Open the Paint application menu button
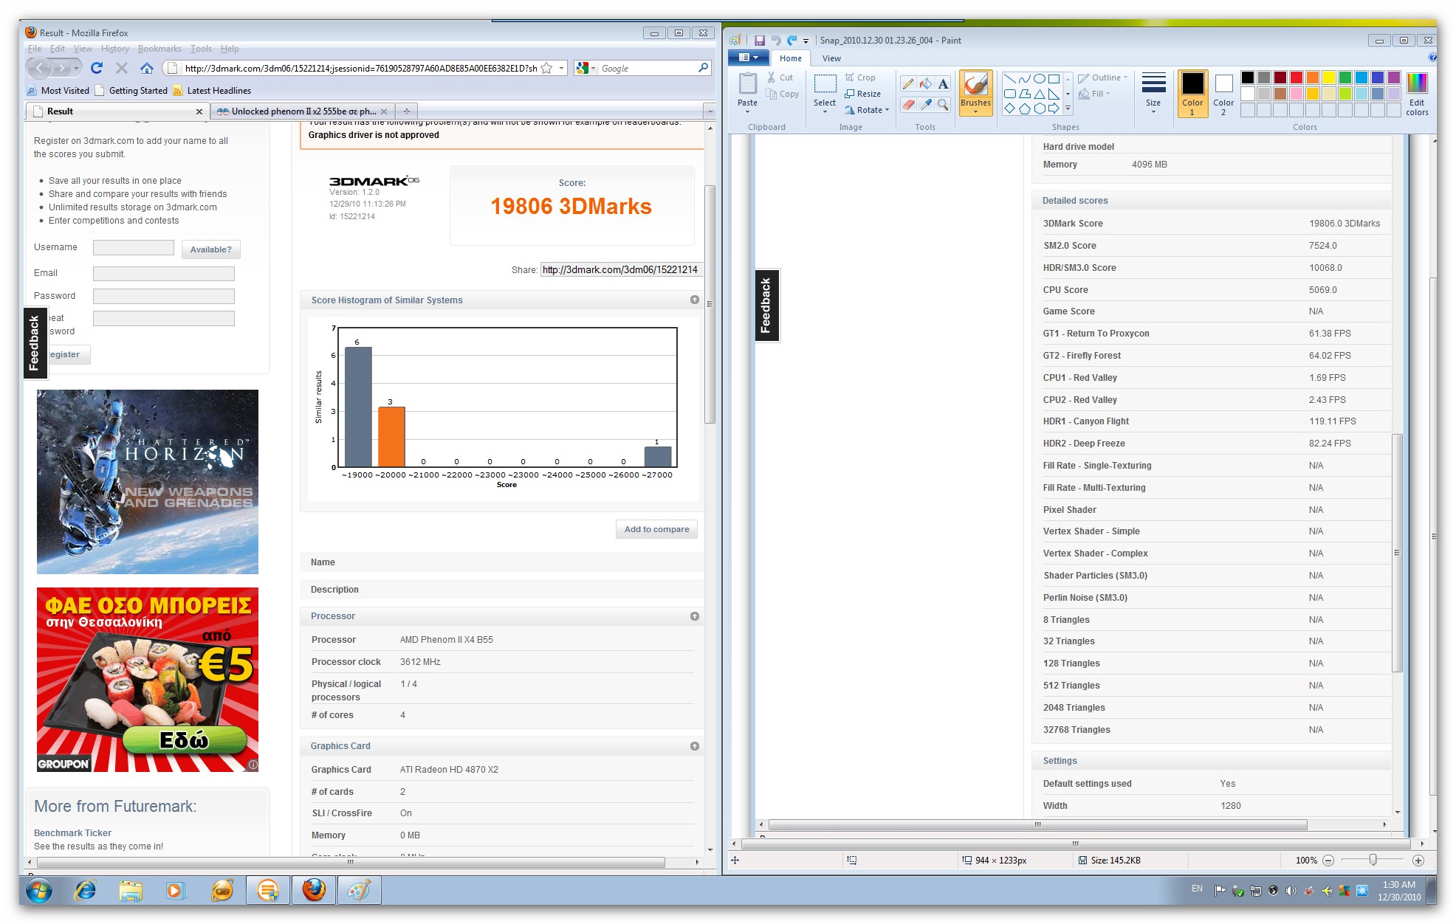The image size is (1456, 924). [749, 58]
